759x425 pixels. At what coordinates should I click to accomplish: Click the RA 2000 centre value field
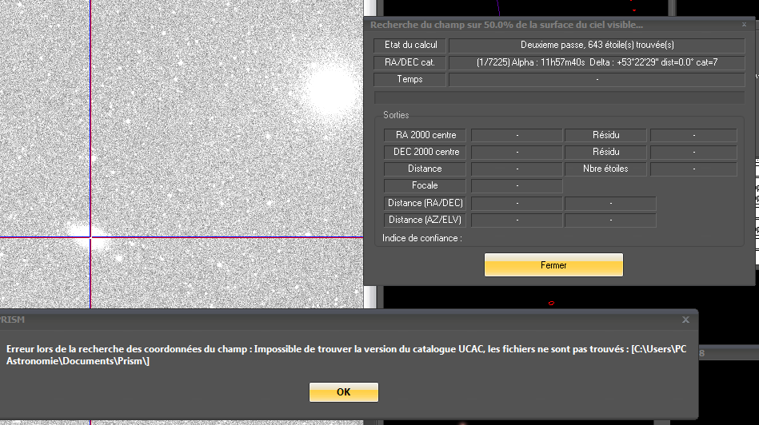coord(517,135)
